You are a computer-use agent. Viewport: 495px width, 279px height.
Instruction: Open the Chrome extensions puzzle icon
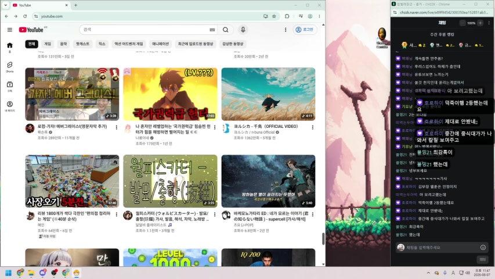[287, 16]
